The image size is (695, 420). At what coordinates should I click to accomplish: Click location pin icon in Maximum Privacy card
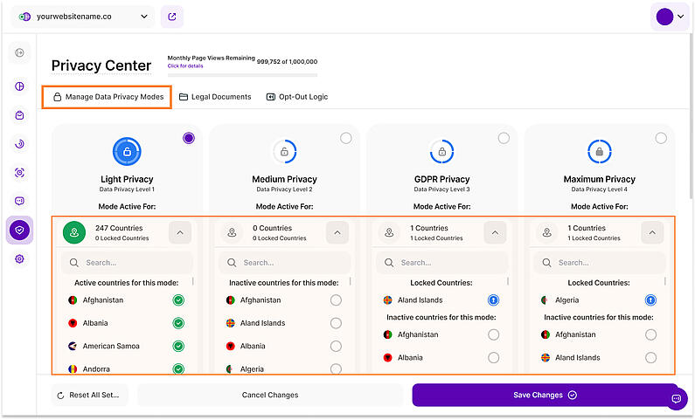(x=547, y=232)
